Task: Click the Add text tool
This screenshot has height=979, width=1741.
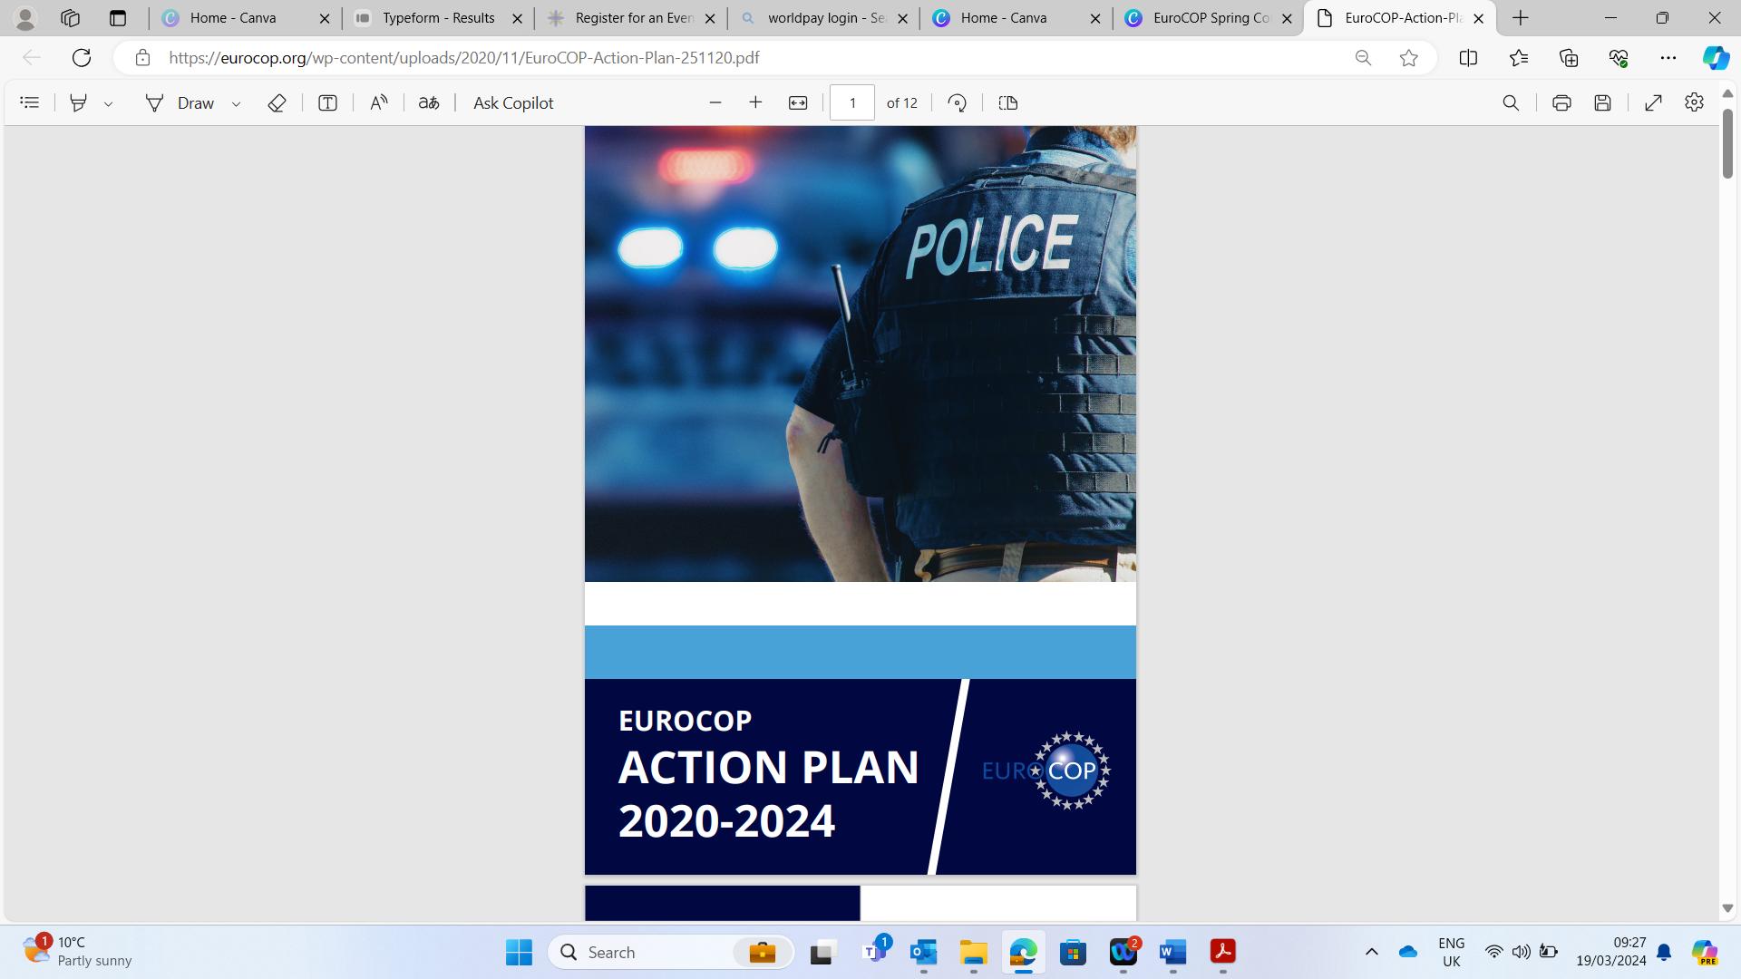Action: (x=327, y=102)
